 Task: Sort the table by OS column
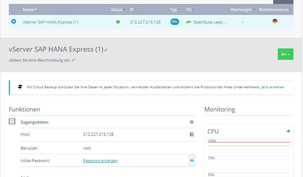coord(190,10)
